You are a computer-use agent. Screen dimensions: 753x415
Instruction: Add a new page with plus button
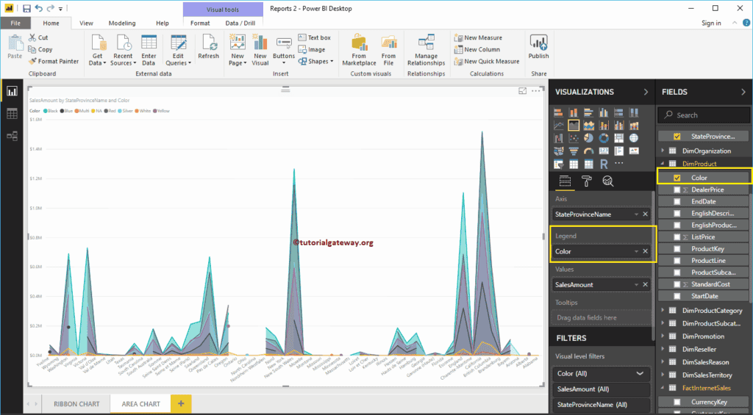pyautogui.click(x=181, y=403)
